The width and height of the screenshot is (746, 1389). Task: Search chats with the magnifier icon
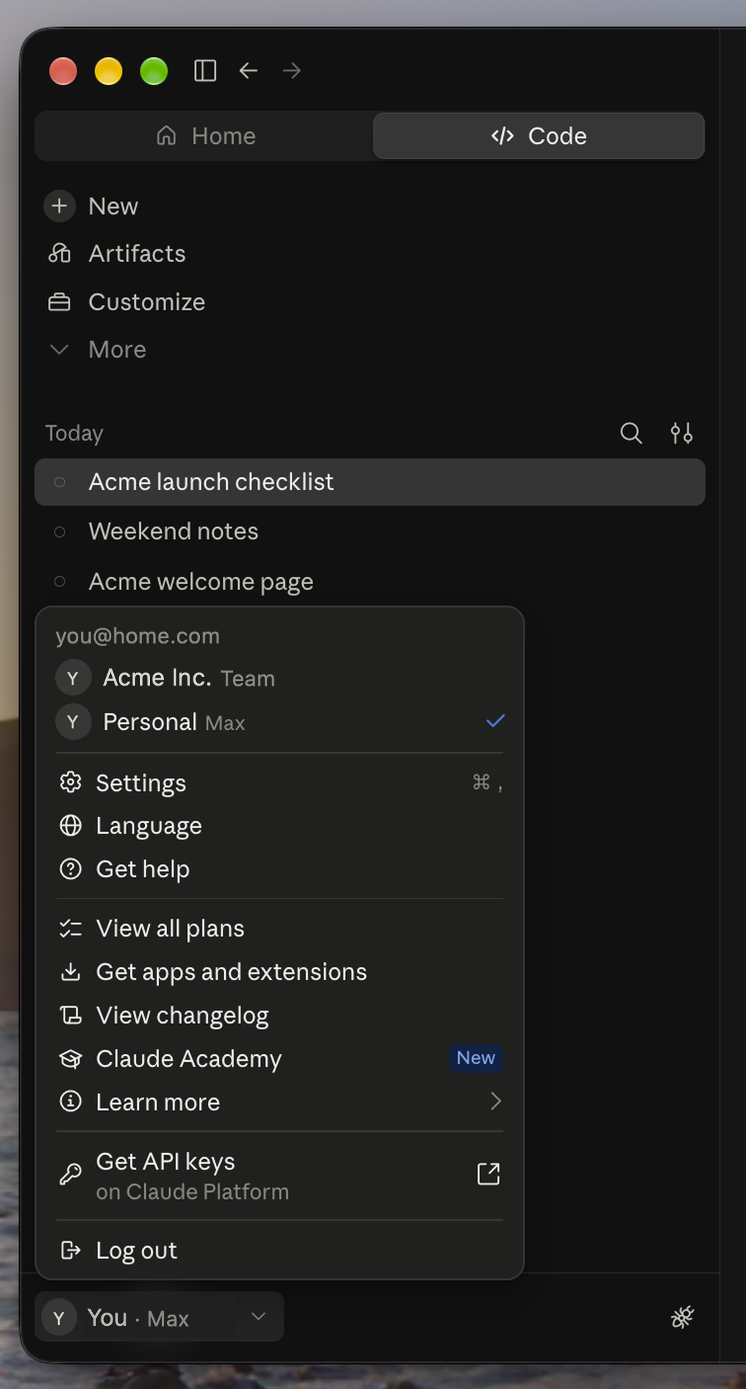click(x=631, y=433)
